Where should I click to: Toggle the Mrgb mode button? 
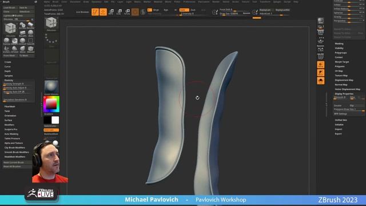(156, 10)
